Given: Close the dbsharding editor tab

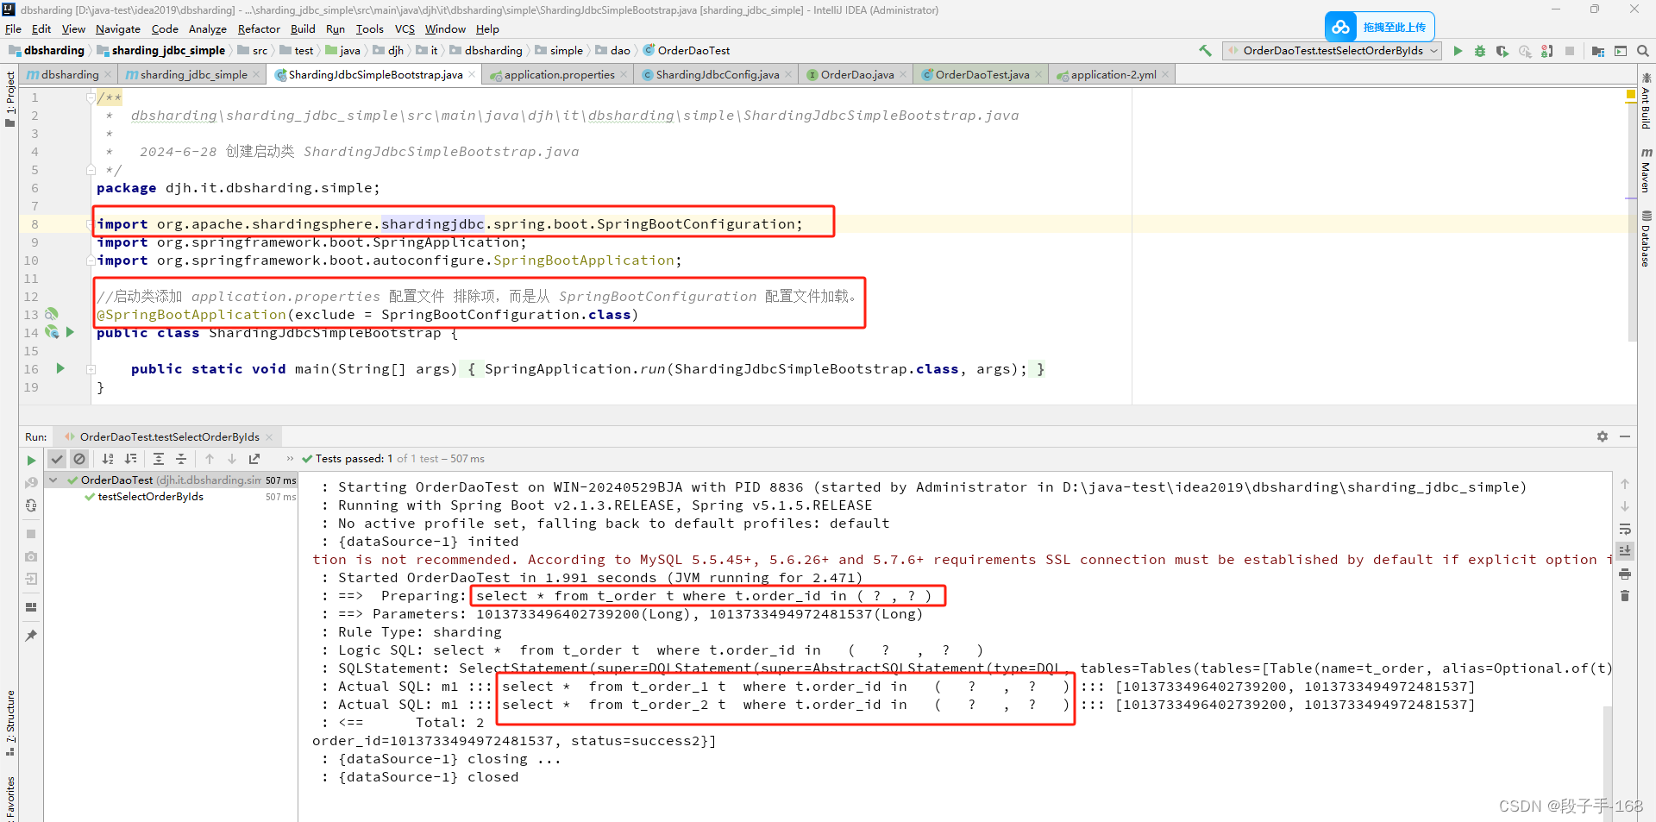Looking at the screenshot, I should pyautogui.click(x=108, y=75).
